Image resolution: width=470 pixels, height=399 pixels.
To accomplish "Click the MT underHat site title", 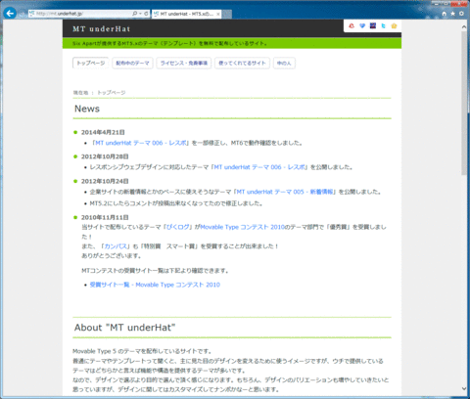I will pyautogui.click(x=102, y=29).
